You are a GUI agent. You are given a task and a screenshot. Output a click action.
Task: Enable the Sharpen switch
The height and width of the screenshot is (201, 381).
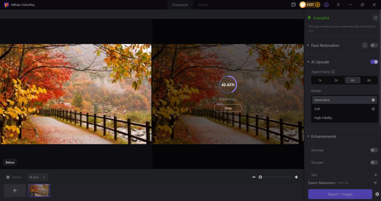point(374,163)
